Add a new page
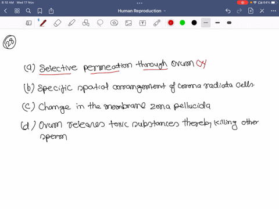Viewport: 279px width, 209px height. point(251,11)
